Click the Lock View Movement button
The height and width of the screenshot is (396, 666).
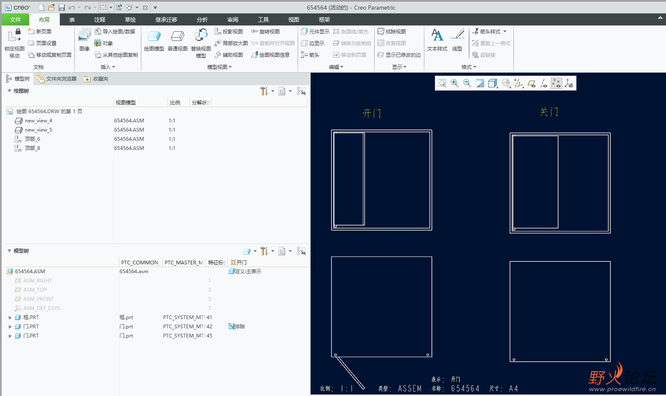(15, 43)
